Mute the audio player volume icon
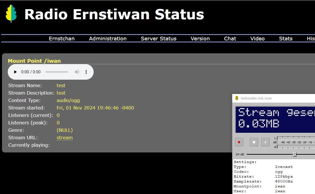Viewport: 315px width, 194px height. click(x=77, y=72)
